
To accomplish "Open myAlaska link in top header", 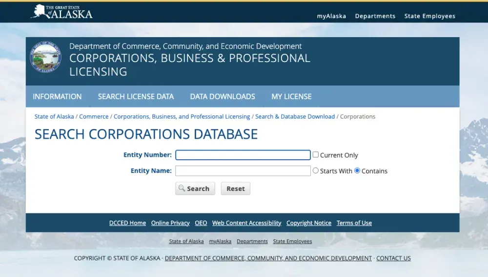I will click(x=331, y=16).
